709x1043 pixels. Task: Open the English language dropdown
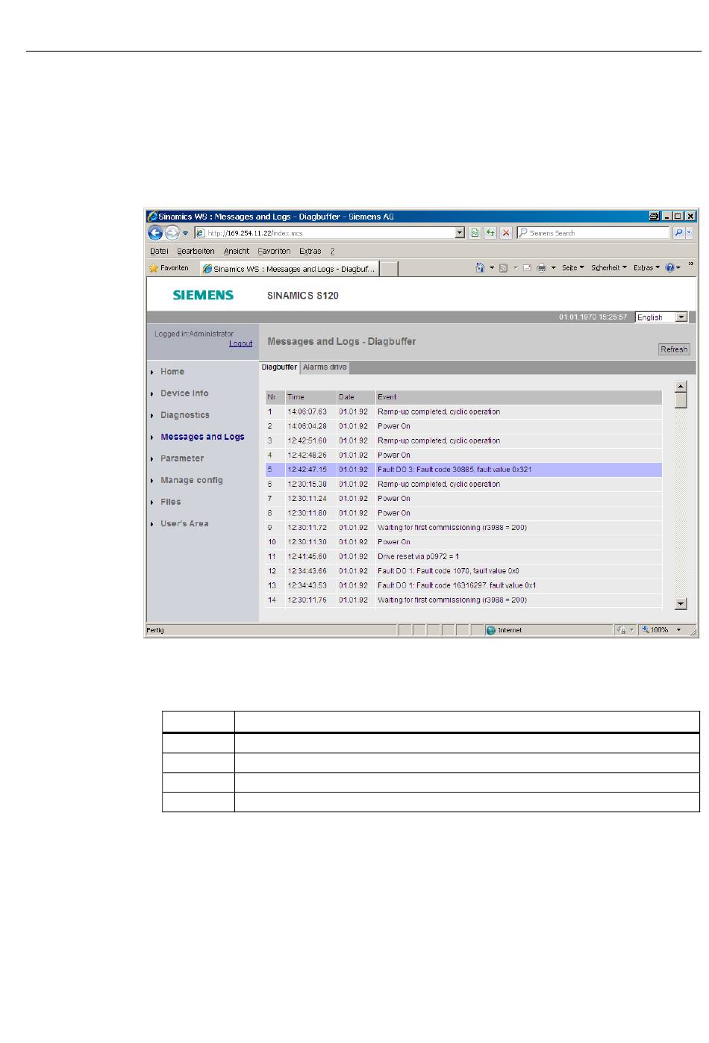click(661, 317)
